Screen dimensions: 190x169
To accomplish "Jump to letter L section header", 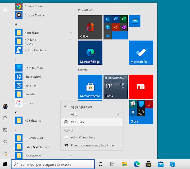I will click(x=16, y=130).
